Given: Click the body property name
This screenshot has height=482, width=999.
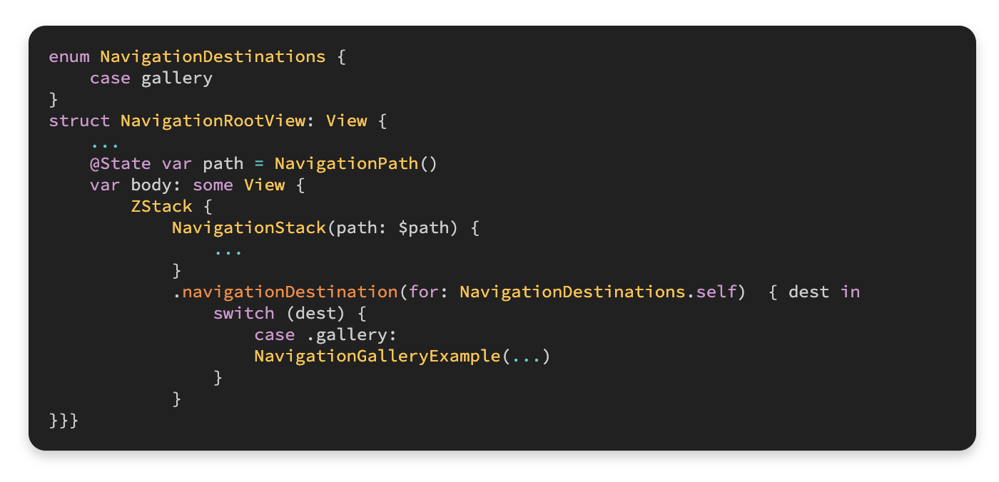Looking at the screenshot, I should [x=151, y=185].
